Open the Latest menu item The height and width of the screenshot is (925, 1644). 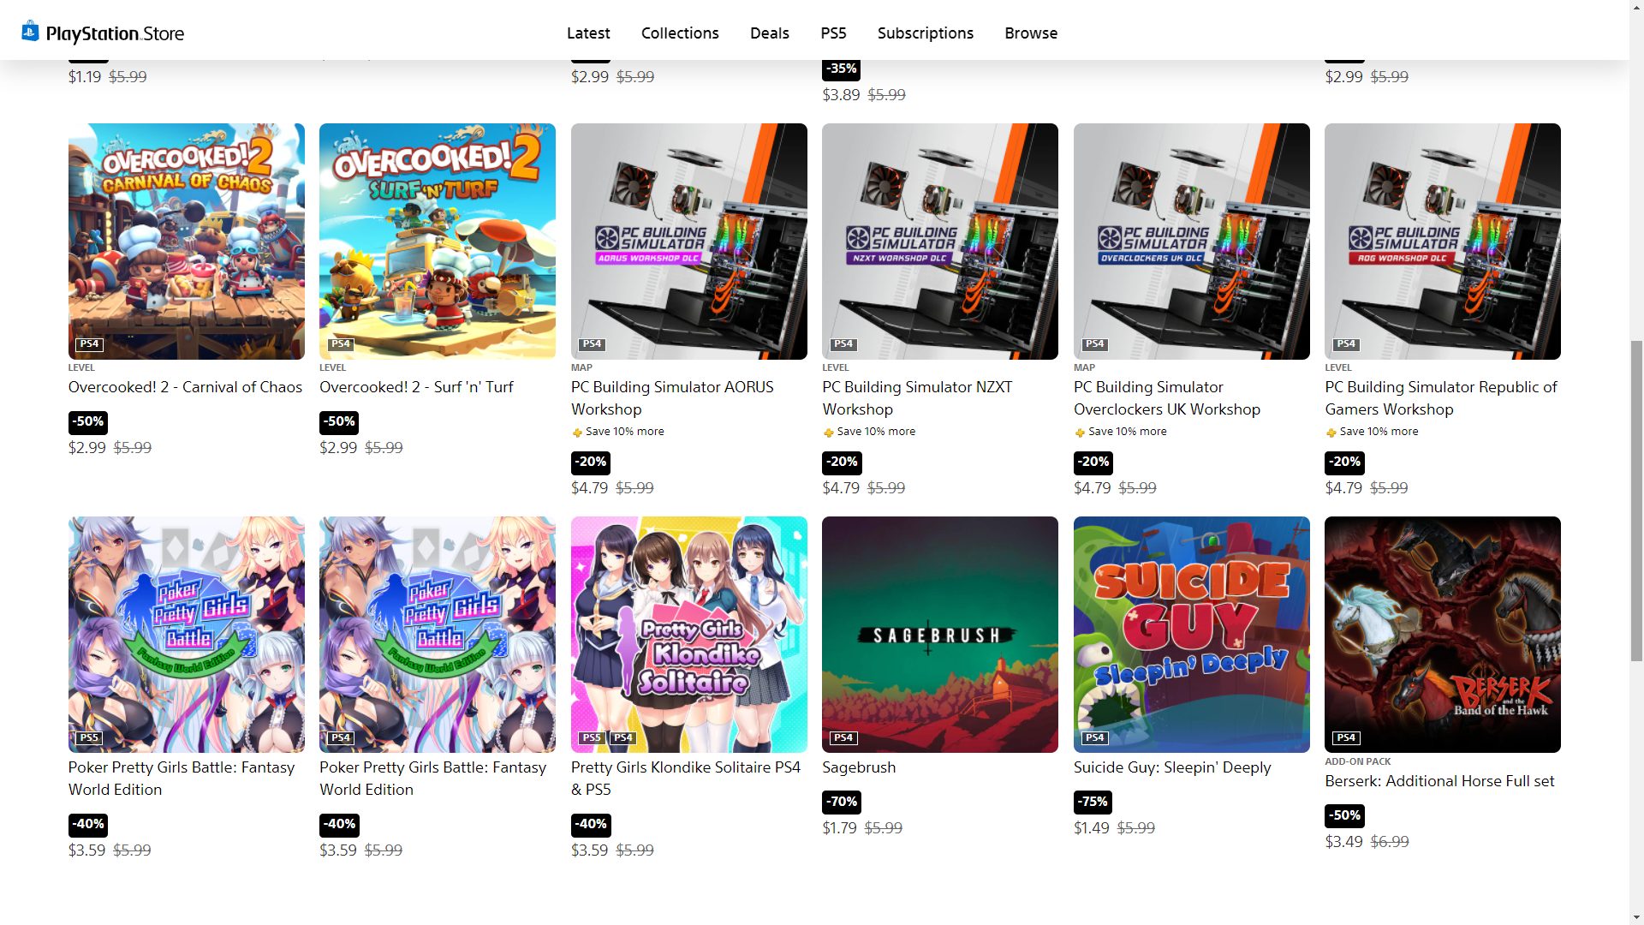(588, 33)
